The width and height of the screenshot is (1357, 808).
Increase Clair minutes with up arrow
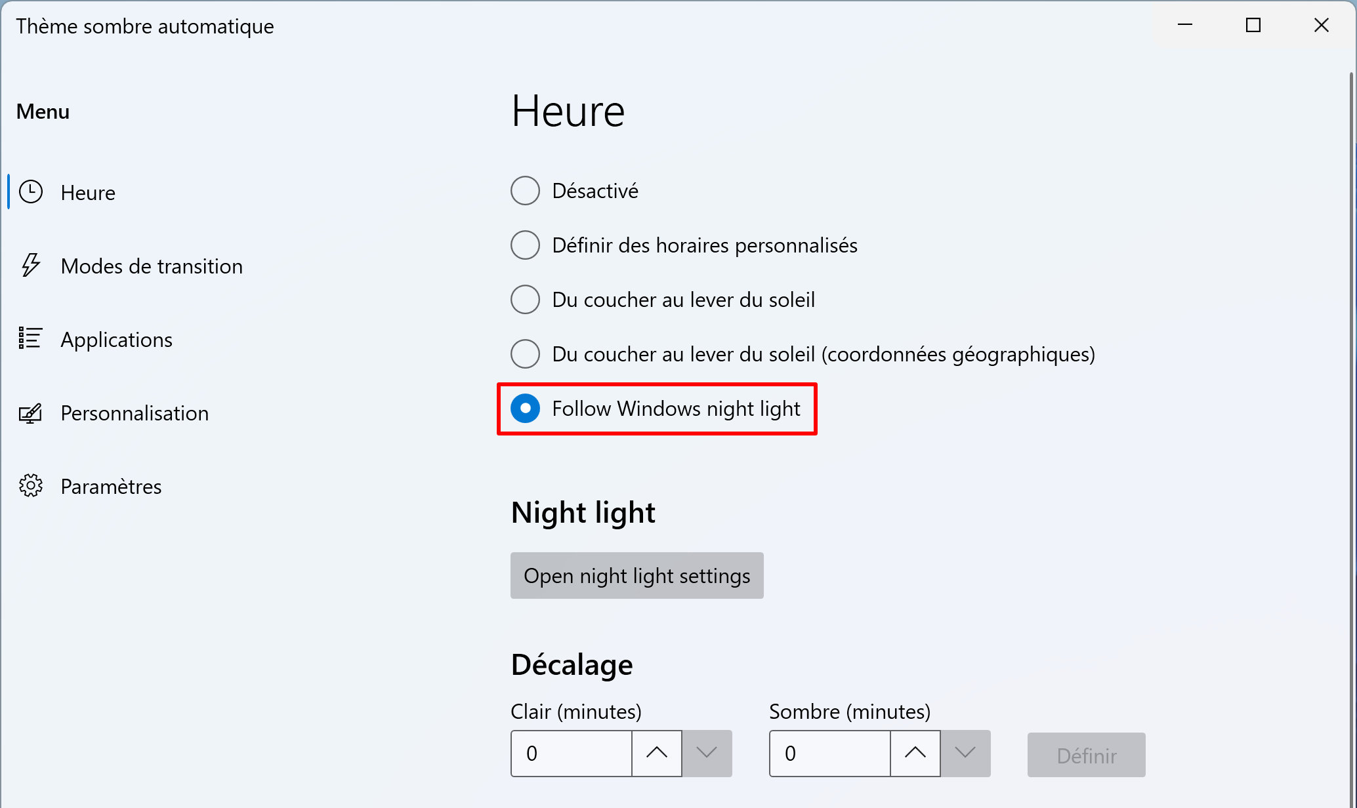657,753
